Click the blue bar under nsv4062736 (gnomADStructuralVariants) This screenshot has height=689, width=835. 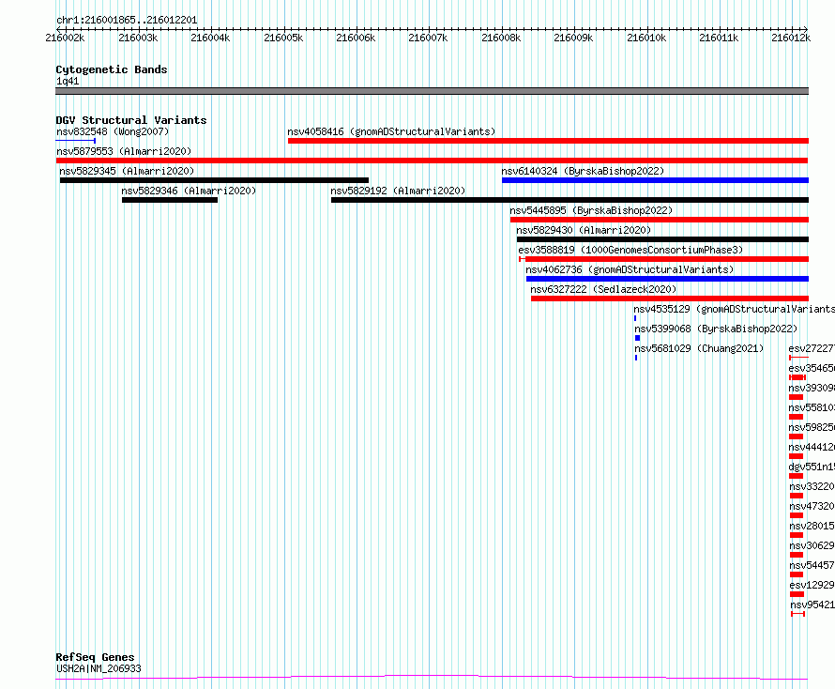pos(667,279)
